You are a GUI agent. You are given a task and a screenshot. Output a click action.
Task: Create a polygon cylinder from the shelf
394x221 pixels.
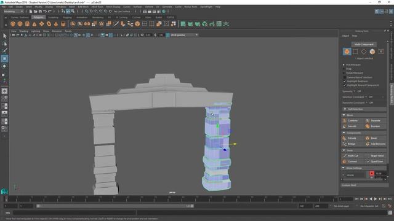coord(27,24)
